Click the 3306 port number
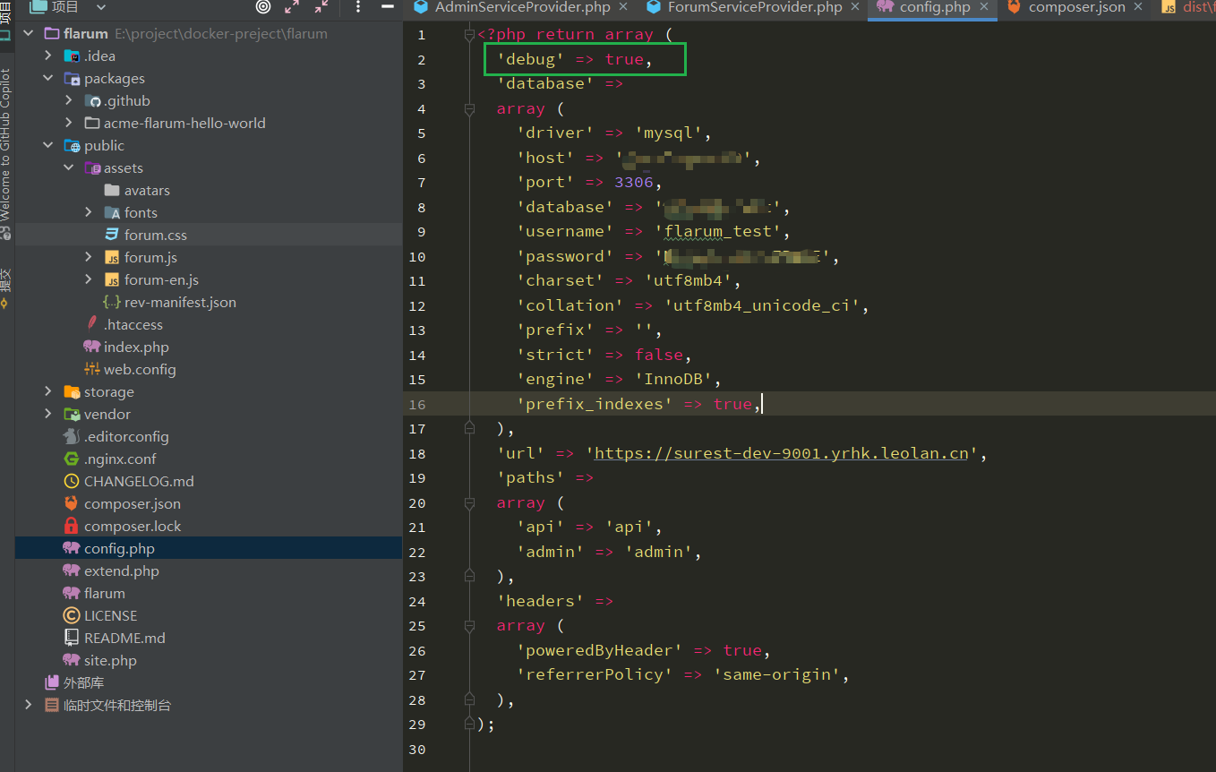The height and width of the screenshot is (772, 1216). click(x=634, y=182)
